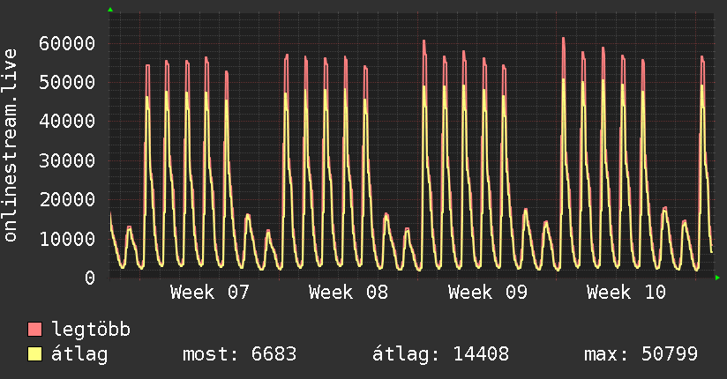Click the 'most: 6683' value
727x379 pixels.
click(239, 354)
